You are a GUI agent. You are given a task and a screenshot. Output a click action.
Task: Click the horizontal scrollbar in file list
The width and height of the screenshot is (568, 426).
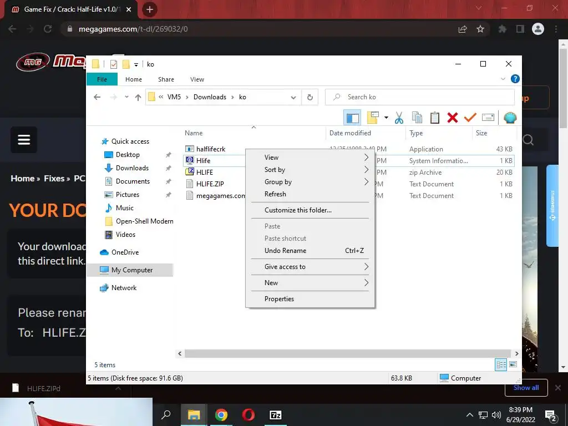(x=348, y=353)
